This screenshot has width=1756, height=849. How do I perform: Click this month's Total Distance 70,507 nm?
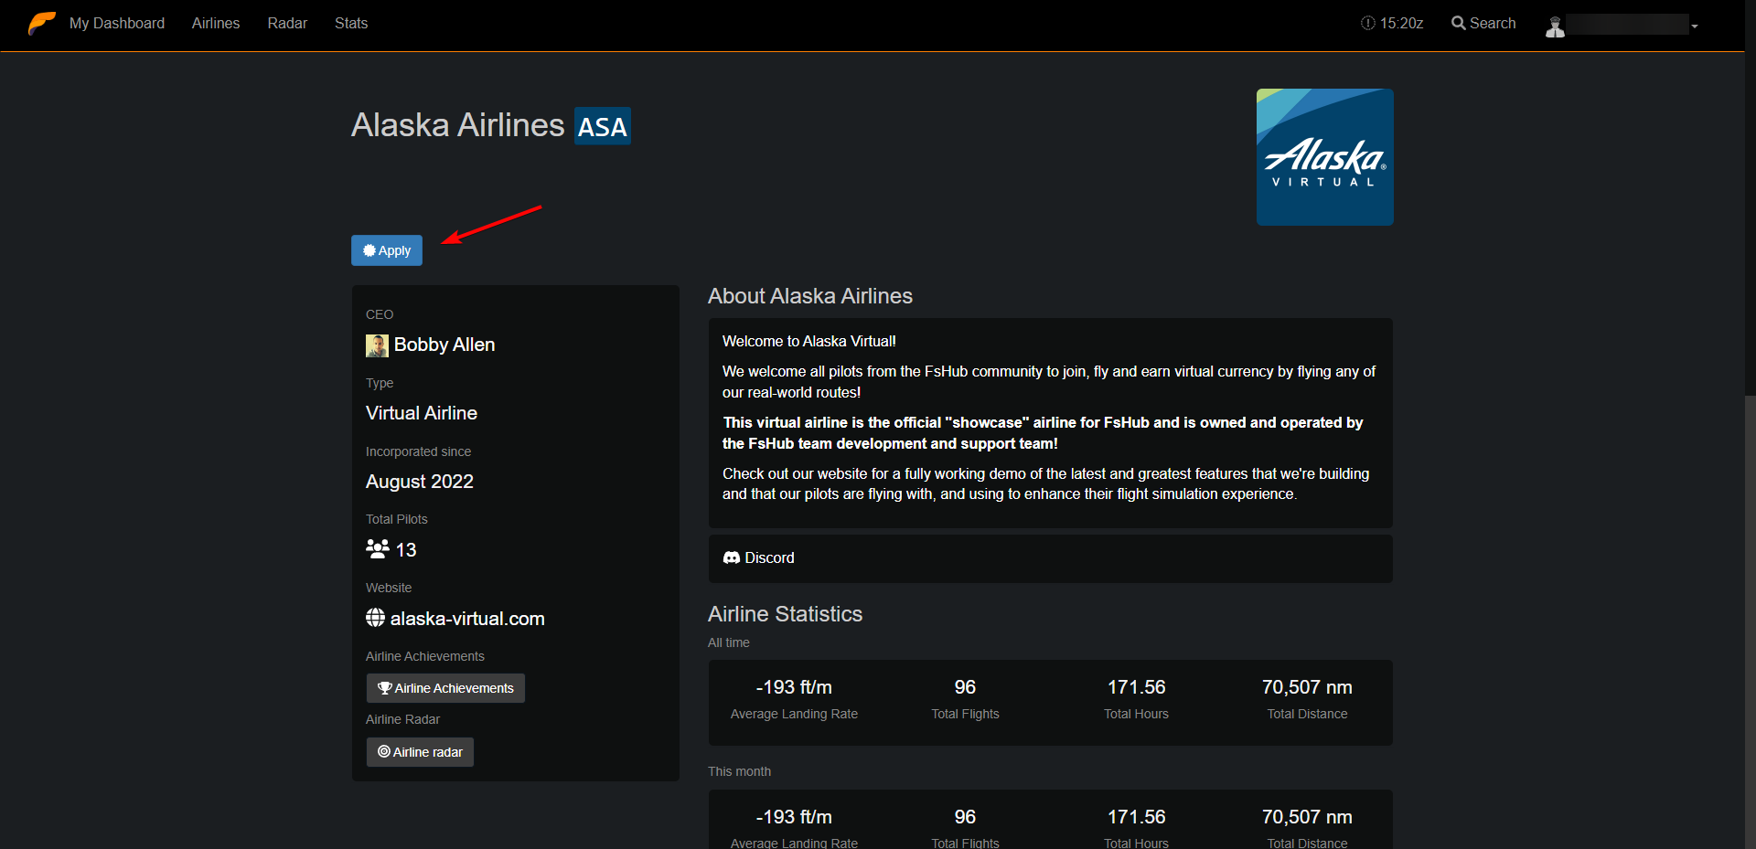coord(1307,817)
